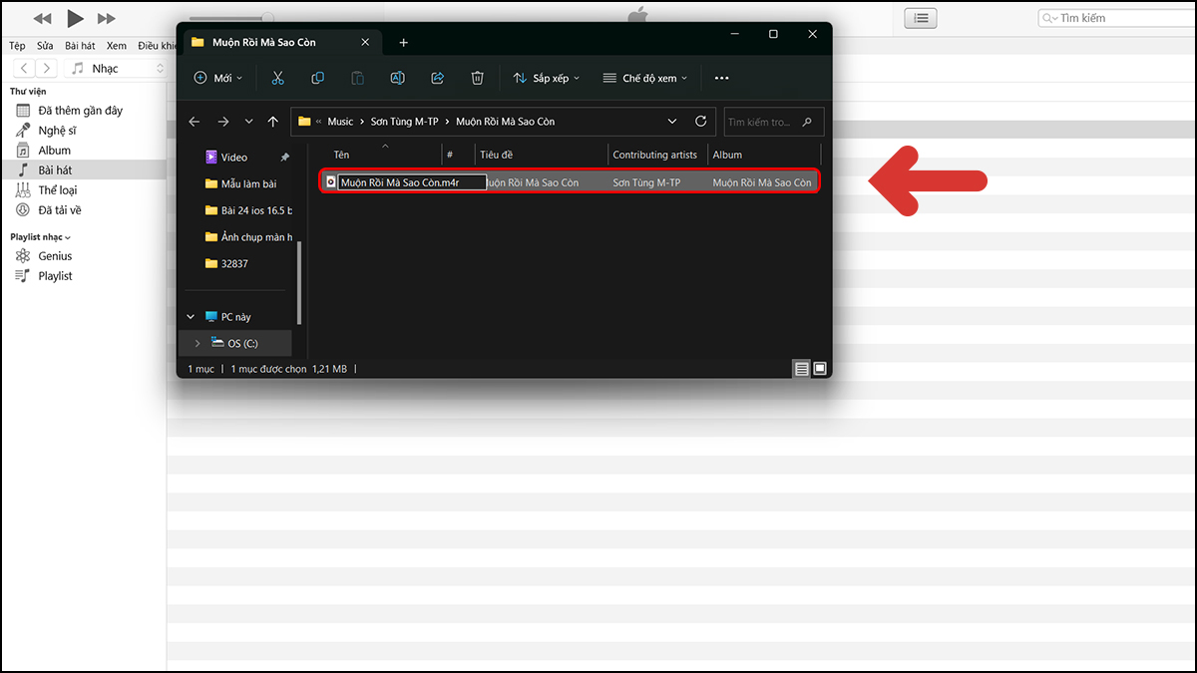The width and height of the screenshot is (1197, 673).
Task: Select Đã thêm gần đây in iTunes library
Action: 81,111
